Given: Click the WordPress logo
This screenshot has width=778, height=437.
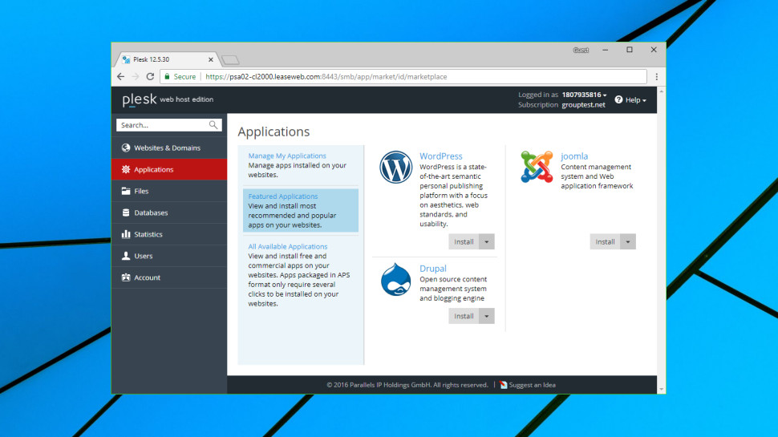Looking at the screenshot, I should point(395,167).
